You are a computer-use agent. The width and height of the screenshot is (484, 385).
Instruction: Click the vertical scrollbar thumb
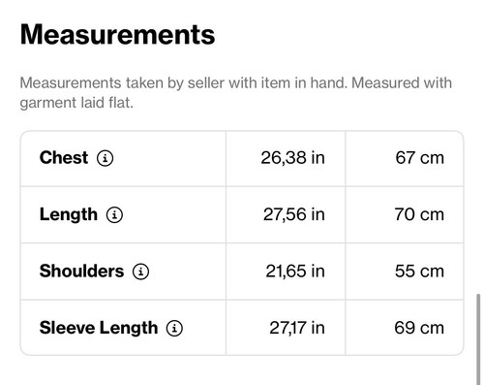tap(478, 338)
